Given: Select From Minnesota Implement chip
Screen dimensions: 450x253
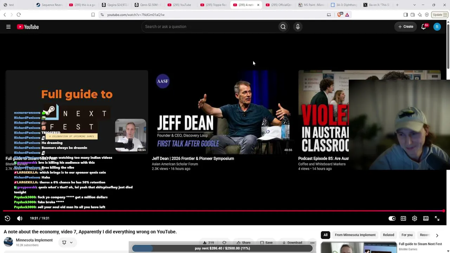Looking at the screenshot, I should coord(355,235).
